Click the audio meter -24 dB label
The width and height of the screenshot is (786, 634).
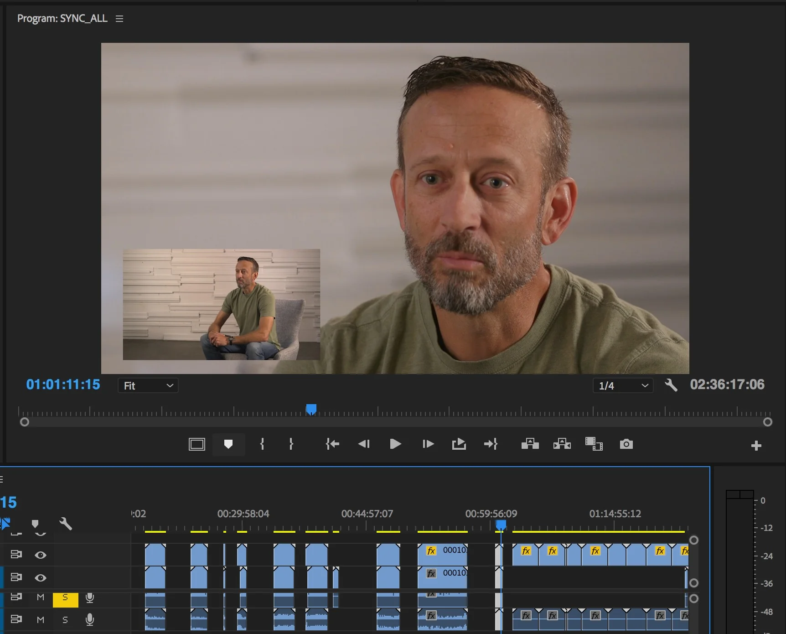click(x=766, y=556)
